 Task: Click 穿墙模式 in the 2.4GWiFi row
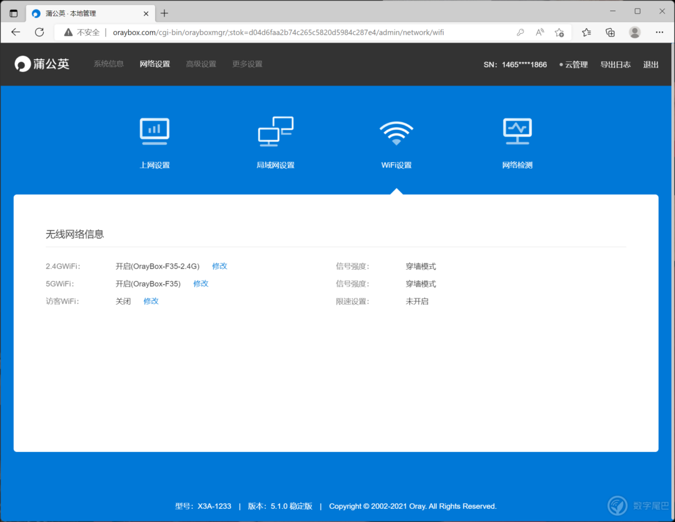[x=421, y=267]
